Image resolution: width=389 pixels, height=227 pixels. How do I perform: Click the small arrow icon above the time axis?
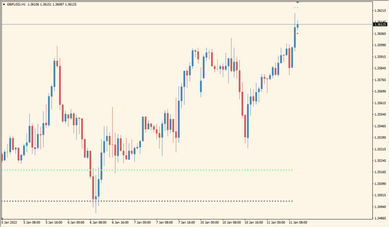[x=3, y=218]
